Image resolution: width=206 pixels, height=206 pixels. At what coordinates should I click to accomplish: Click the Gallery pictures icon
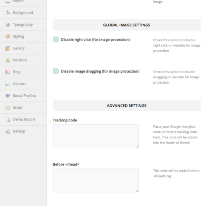[8, 48]
